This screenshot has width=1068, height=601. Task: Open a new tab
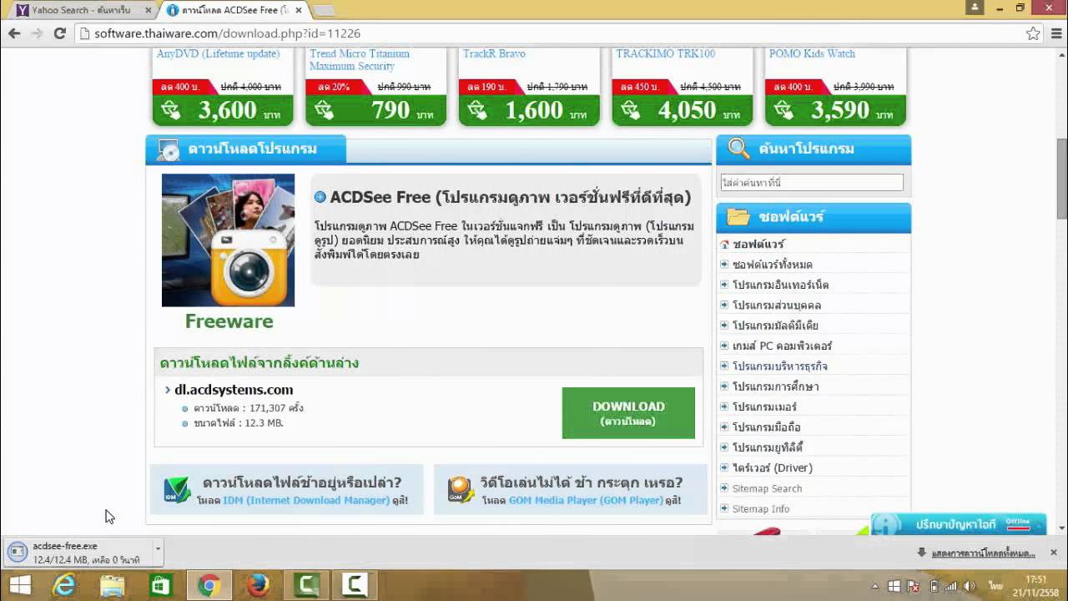[x=324, y=11]
